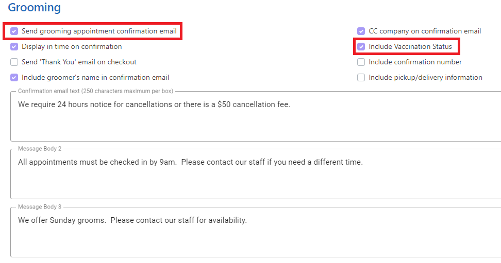Untick the include groomer's name checkbox
This screenshot has width=501, height=263.
pyautogui.click(x=14, y=78)
